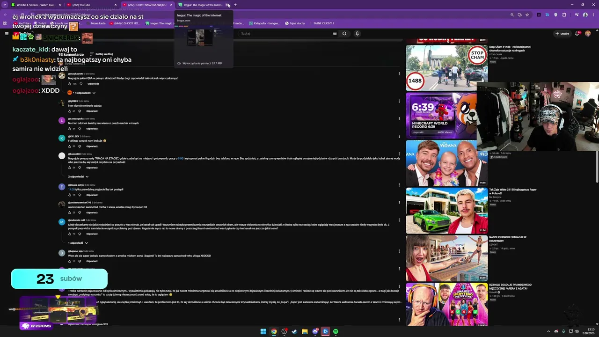Open the Windows Start menu
The width and height of the screenshot is (599, 337).
pyautogui.click(x=263, y=331)
